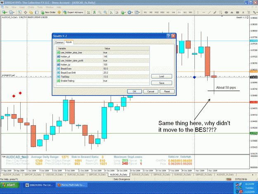The image size is (258, 194).
Task: Select the BreakEven value 50.0
Action: point(126,69)
